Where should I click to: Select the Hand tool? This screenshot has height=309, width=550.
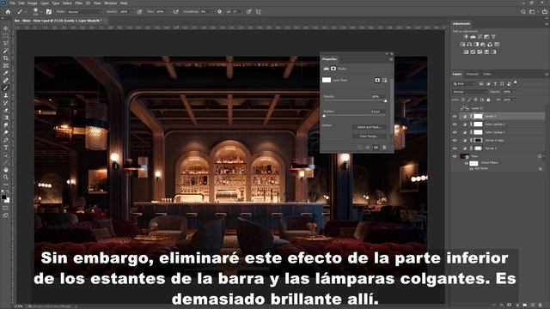coord(6,170)
